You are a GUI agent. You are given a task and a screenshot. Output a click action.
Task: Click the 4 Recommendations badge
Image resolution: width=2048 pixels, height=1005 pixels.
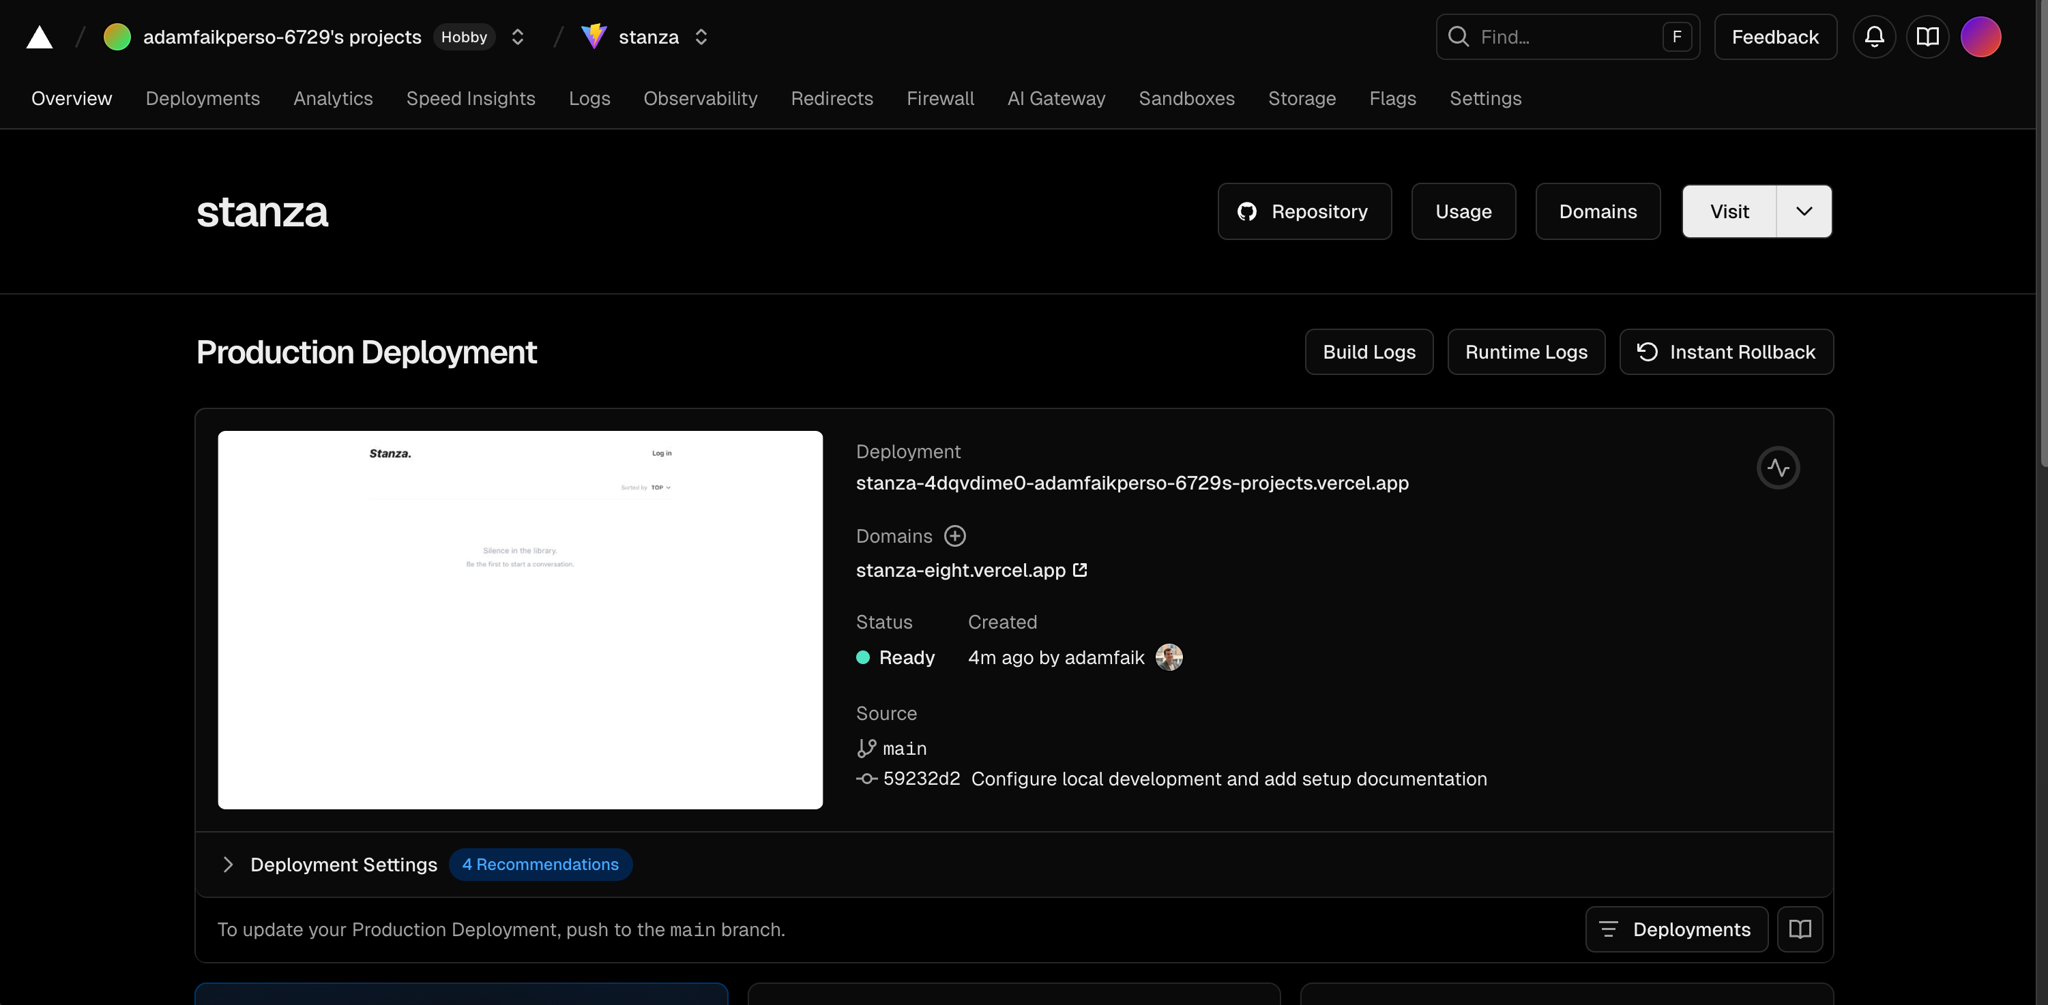click(x=540, y=865)
